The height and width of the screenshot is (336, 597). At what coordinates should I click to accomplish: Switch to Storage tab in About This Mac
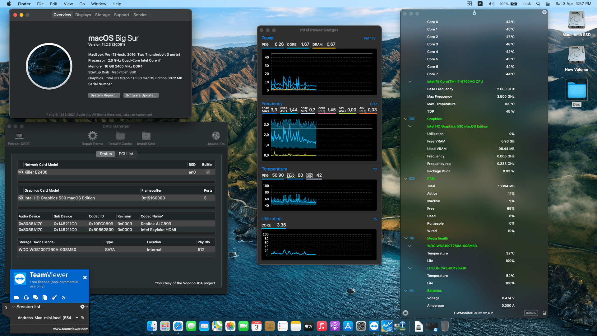pos(102,15)
